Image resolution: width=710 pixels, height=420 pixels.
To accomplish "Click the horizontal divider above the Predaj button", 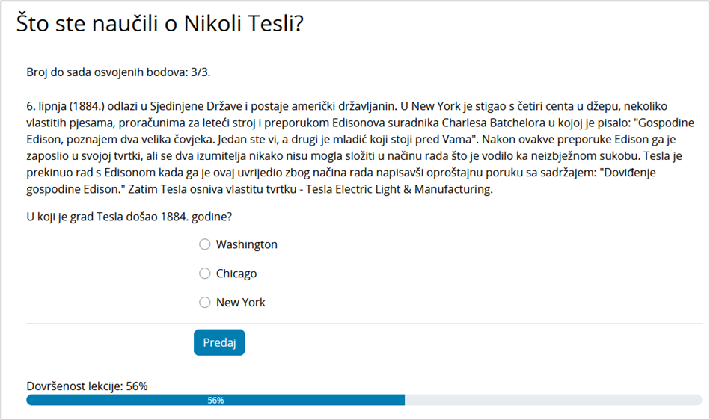I will coord(364,324).
